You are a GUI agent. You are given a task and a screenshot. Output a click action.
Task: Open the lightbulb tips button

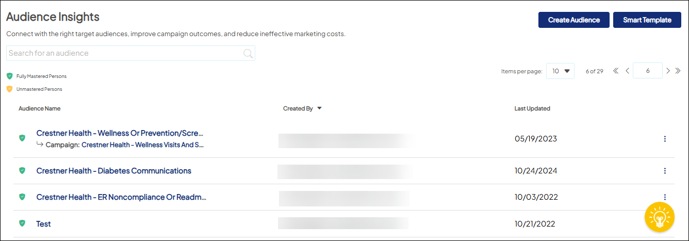click(x=659, y=217)
